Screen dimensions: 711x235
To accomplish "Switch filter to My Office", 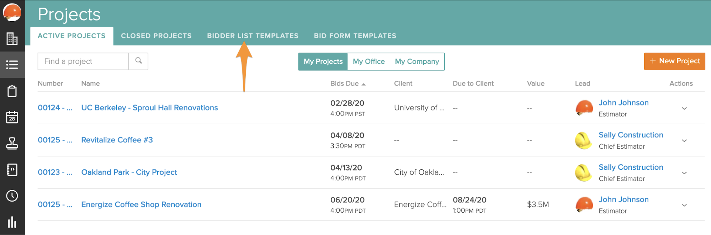I will click(x=368, y=61).
